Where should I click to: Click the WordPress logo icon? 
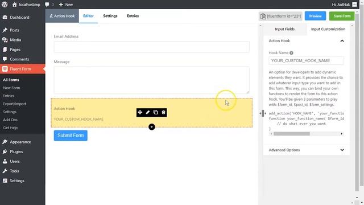coord(5,4)
